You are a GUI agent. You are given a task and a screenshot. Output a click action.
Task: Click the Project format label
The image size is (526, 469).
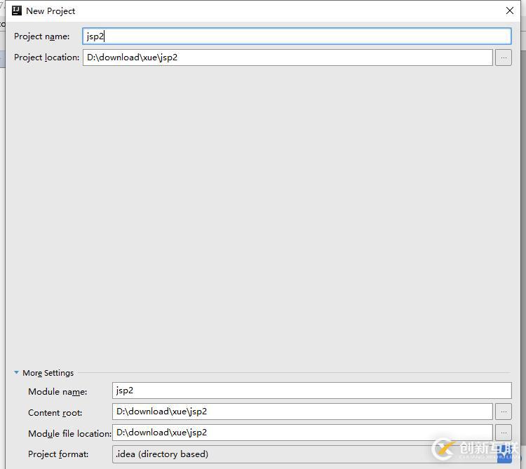58,454
